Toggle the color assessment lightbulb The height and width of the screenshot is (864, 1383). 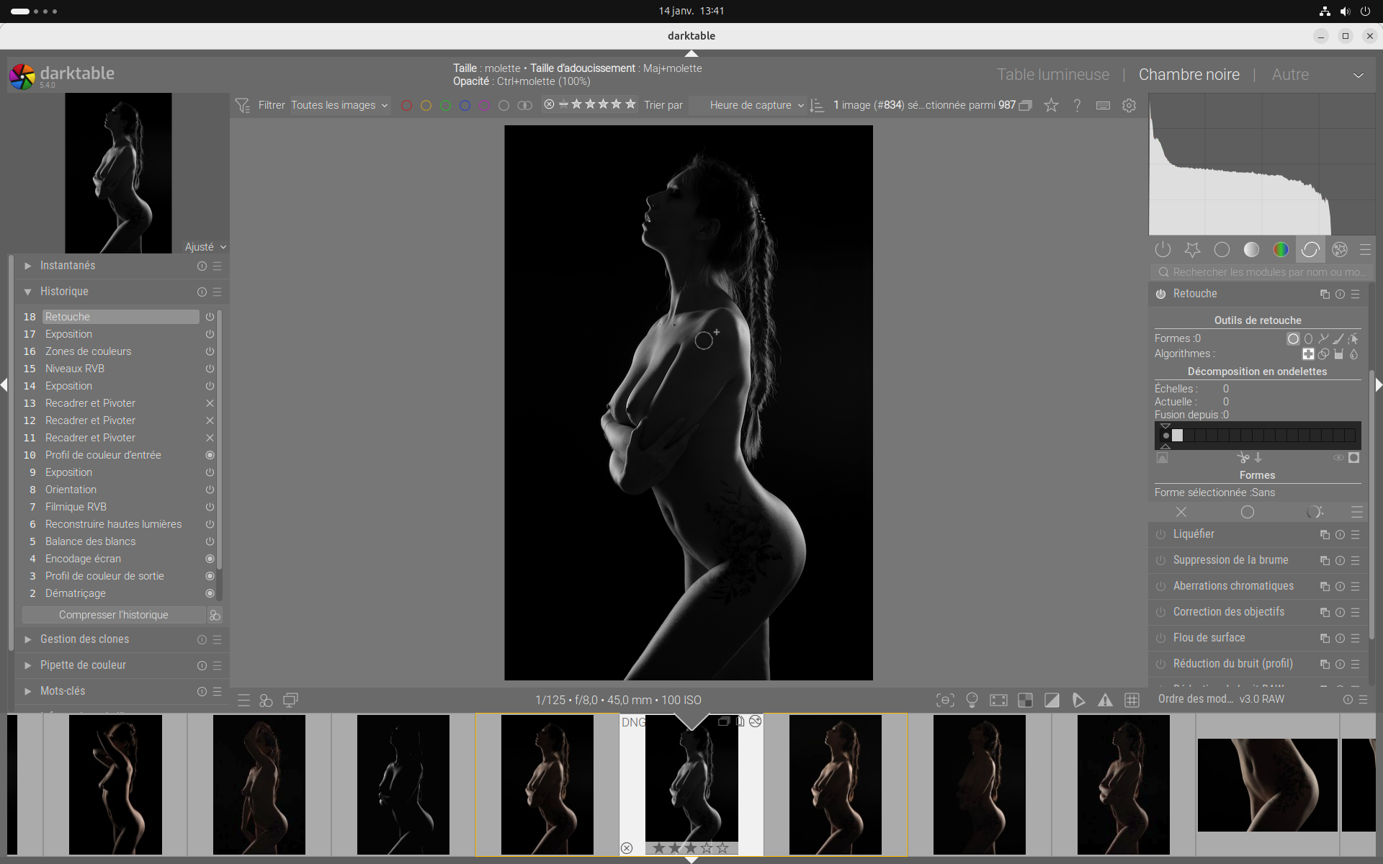pyautogui.click(x=972, y=700)
